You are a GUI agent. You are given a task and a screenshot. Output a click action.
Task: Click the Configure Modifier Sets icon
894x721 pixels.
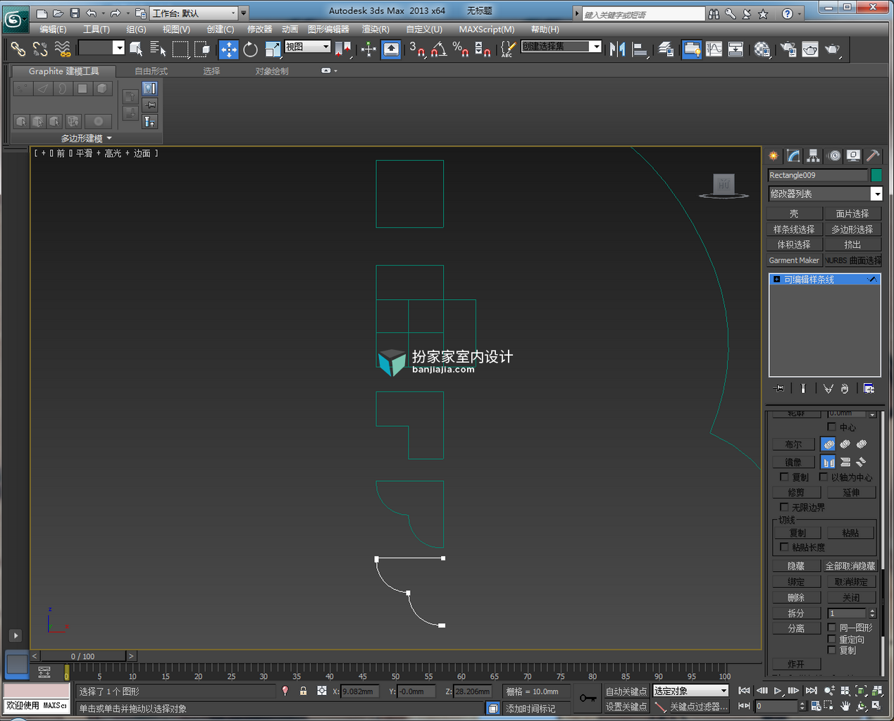click(x=869, y=389)
